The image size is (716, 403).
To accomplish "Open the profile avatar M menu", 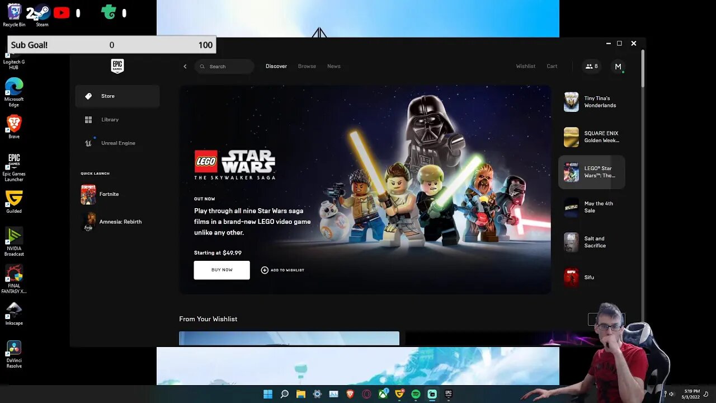I will 618,67.
